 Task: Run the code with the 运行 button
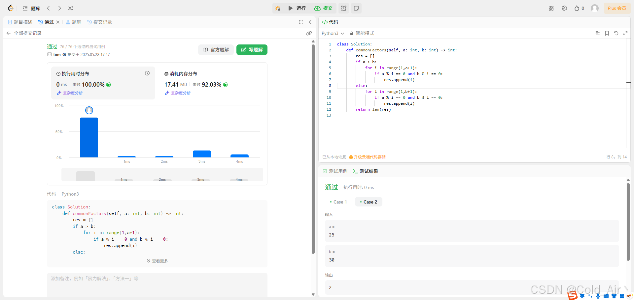pos(296,8)
